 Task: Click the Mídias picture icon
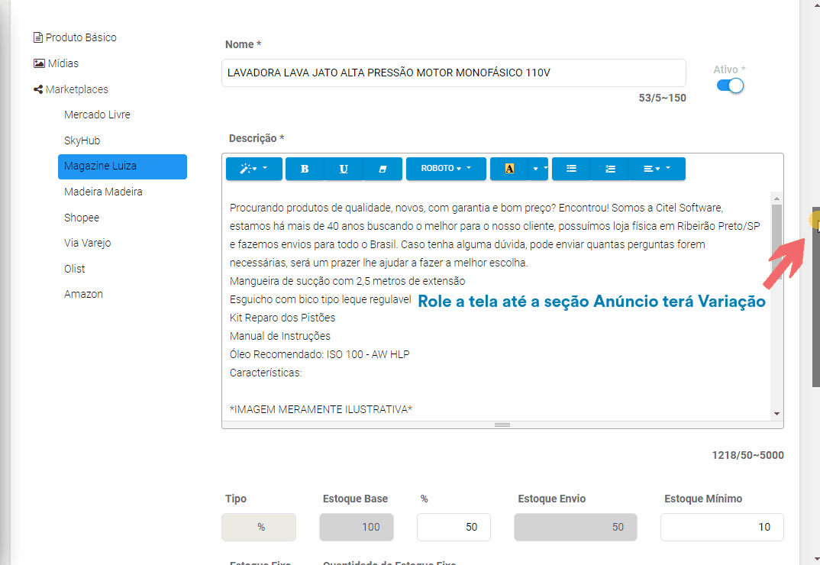click(39, 63)
